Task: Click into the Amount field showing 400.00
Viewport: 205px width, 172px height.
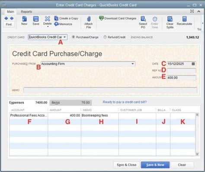Action: coord(181,78)
